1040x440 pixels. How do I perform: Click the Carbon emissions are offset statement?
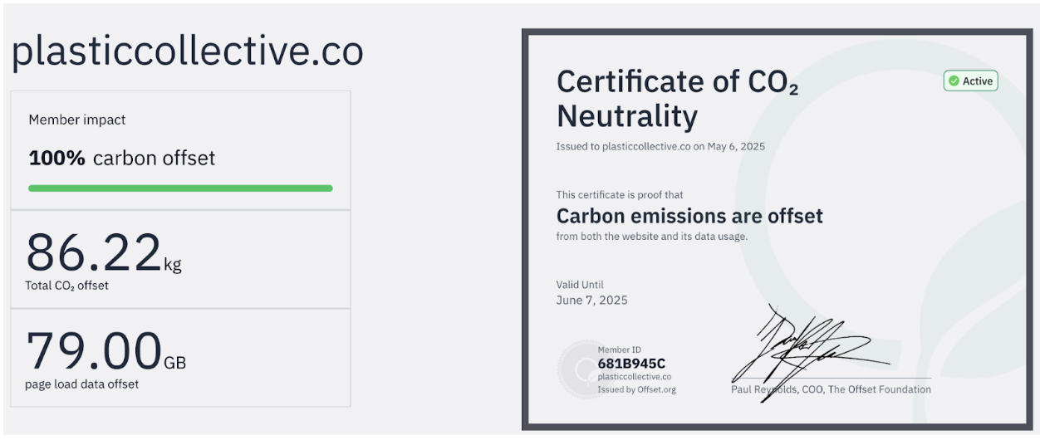coord(689,216)
